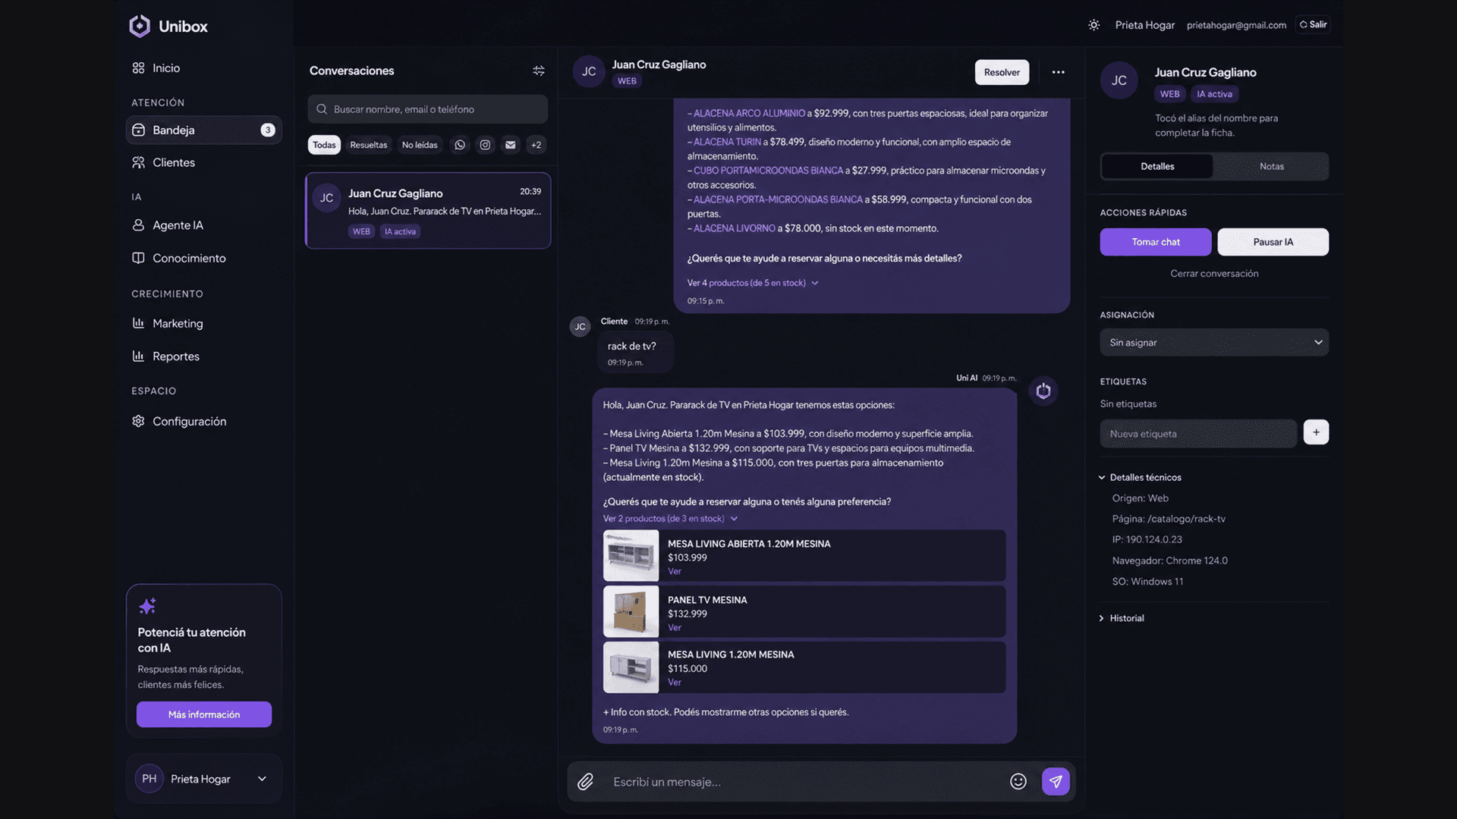The height and width of the screenshot is (819, 1457).
Task: Click the Tomar chat button
Action: tap(1155, 242)
